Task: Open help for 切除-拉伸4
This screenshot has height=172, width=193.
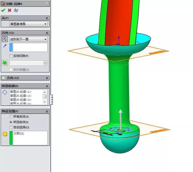Action: point(47,4)
